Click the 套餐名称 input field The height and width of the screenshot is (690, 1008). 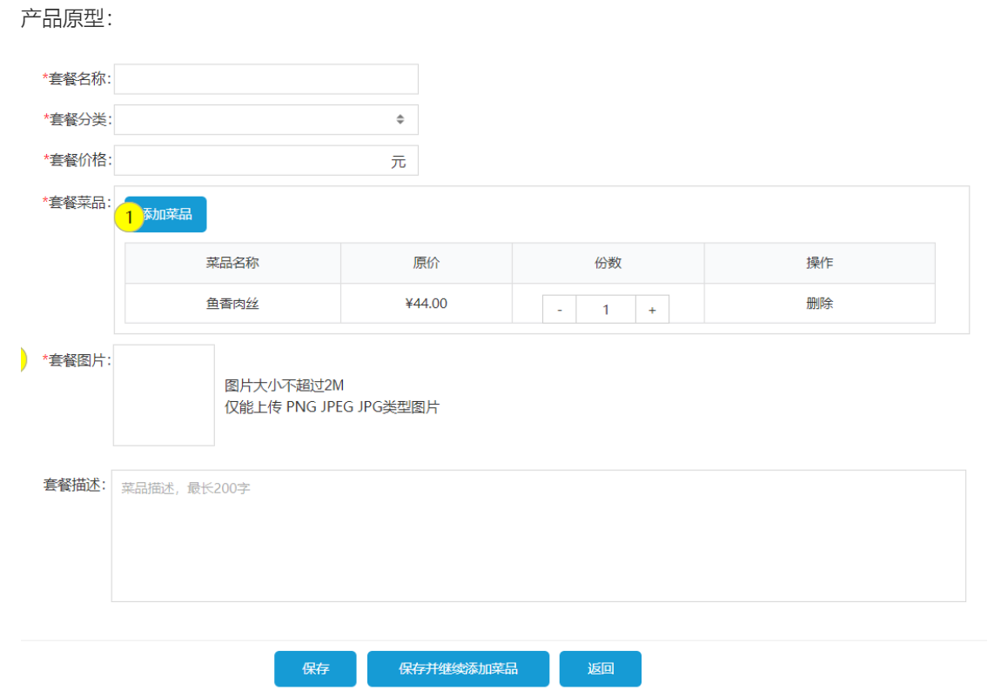(266, 79)
